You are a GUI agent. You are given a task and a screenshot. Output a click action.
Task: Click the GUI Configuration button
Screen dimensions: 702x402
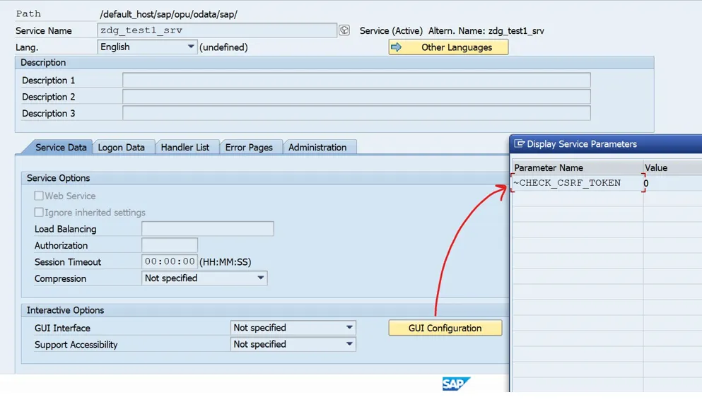445,328
